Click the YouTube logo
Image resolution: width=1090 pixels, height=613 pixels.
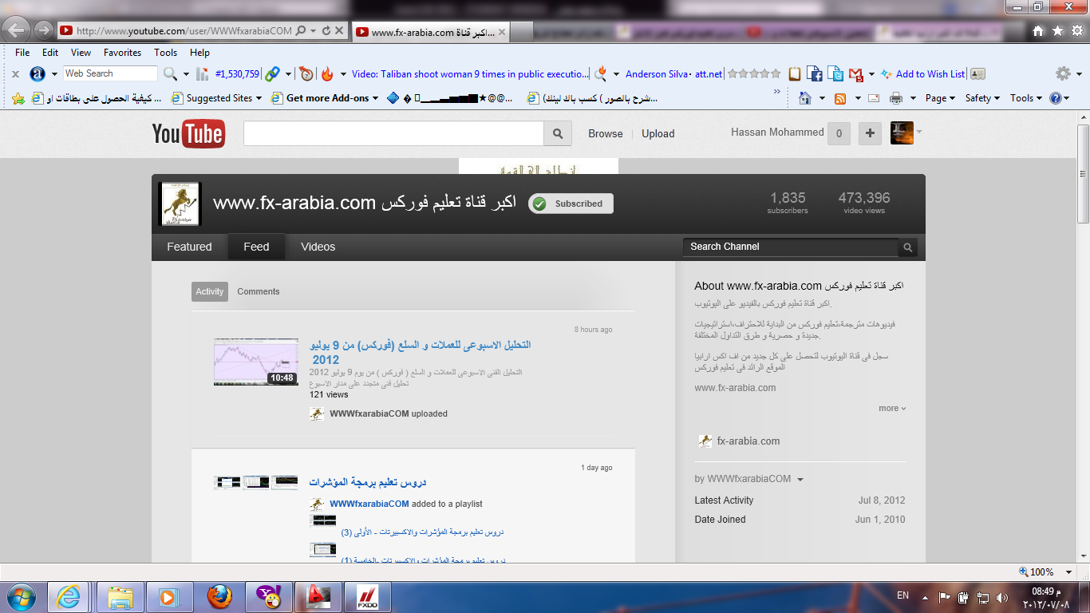click(188, 133)
